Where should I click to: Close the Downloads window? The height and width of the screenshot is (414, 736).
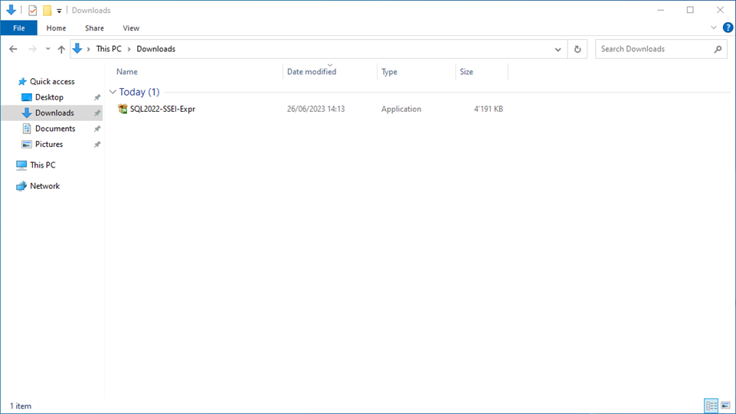(x=720, y=10)
